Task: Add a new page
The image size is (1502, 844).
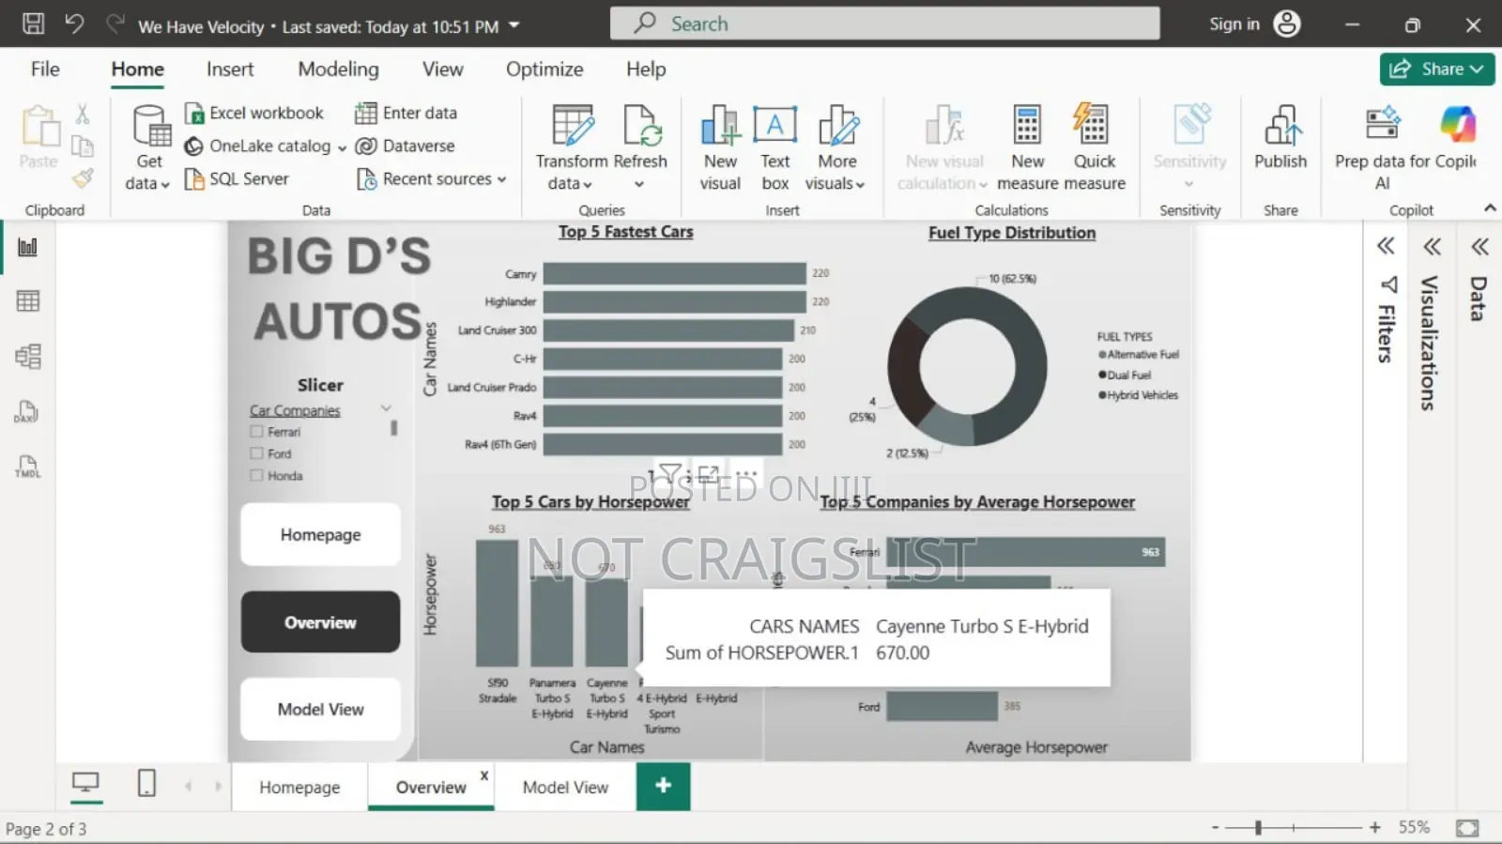Action: [663, 786]
